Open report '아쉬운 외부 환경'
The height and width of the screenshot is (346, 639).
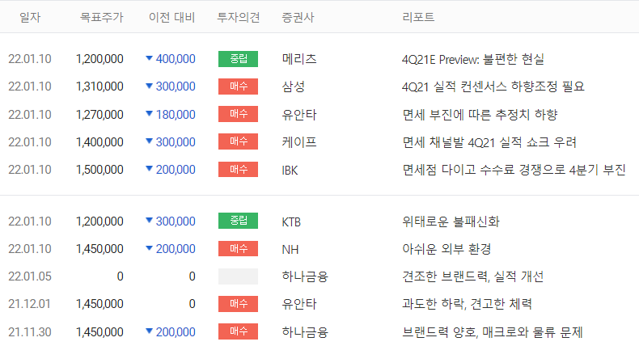click(446, 249)
